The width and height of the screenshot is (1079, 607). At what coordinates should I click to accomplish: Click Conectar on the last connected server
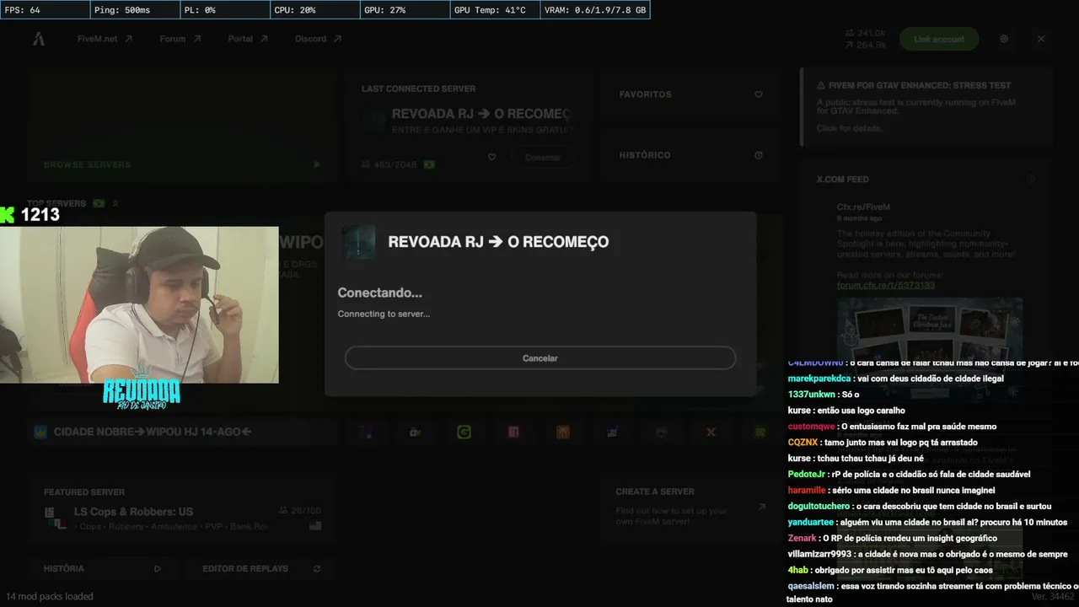point(543,158)
